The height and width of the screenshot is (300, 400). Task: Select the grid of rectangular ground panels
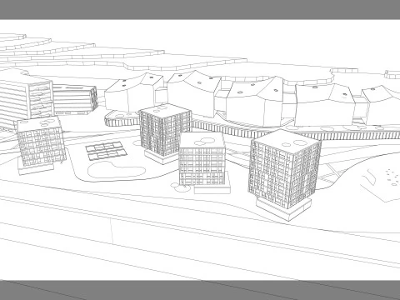106,151
